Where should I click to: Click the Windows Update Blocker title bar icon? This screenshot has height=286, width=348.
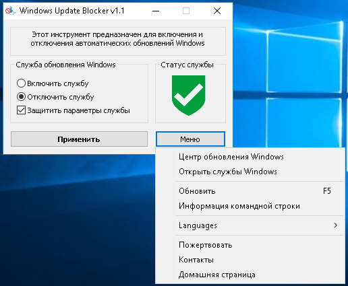click(10, 11)
